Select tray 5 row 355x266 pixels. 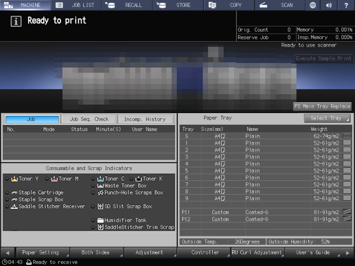pos(266,171)
